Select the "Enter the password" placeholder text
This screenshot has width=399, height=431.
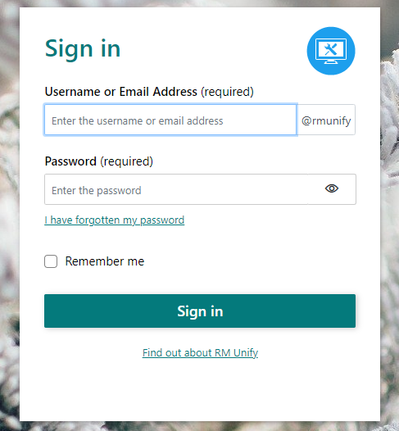pyautogui.click(x=97, y=190)
